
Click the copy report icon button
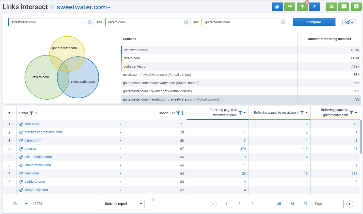tap(277, 7)
